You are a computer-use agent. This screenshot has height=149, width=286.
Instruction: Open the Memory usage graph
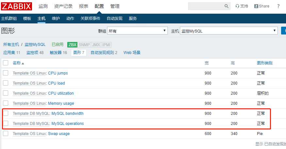click(61, 103)
